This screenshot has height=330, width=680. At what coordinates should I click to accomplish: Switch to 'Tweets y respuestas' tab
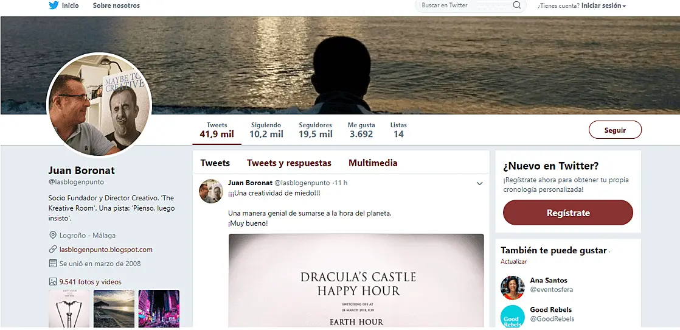[x=289, y=163]
